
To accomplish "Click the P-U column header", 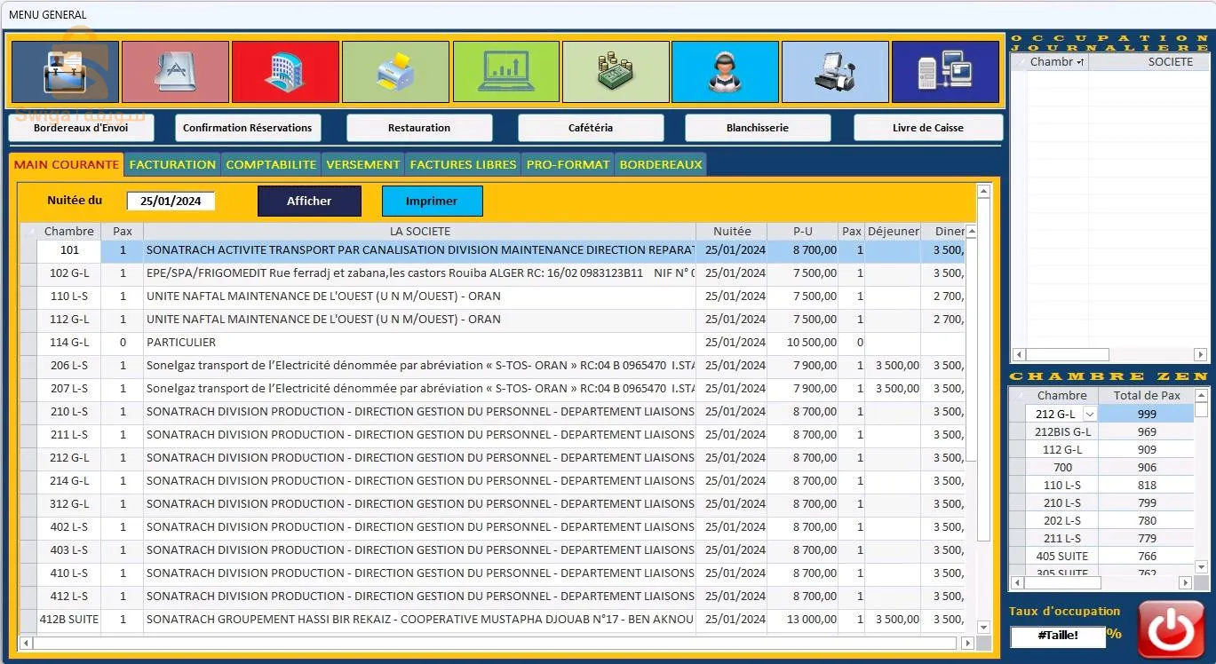I will [x=803, y=231].
